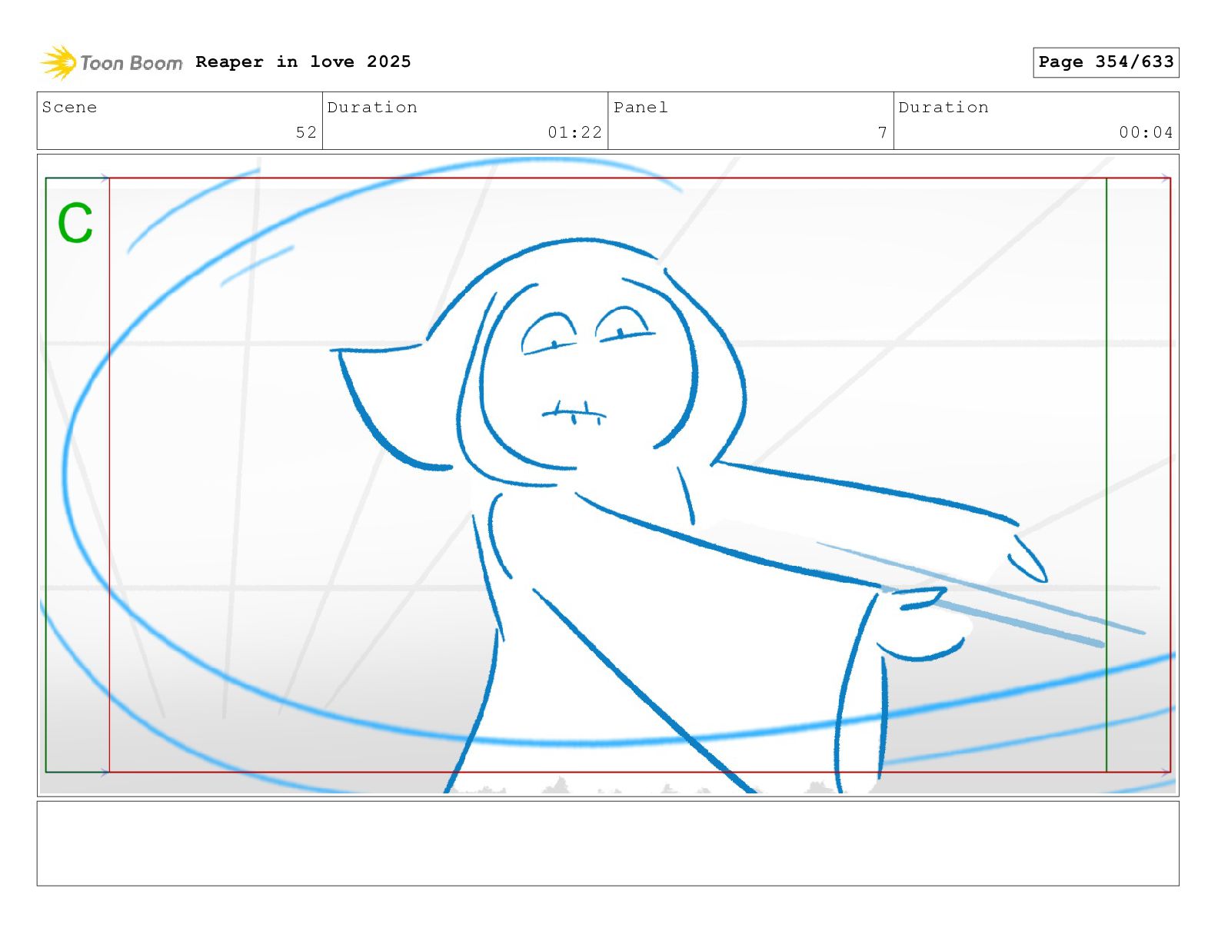Select the scene number 52

point(306,132)
